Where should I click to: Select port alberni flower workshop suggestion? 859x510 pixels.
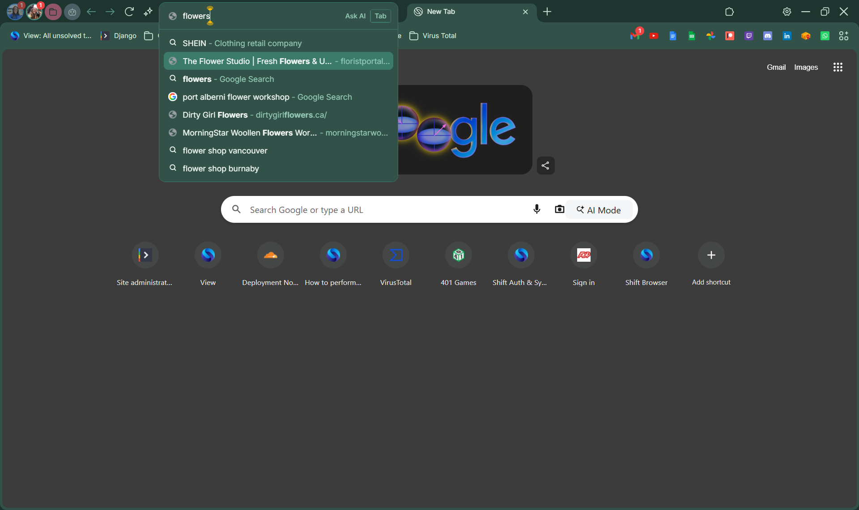pos(278,97)
